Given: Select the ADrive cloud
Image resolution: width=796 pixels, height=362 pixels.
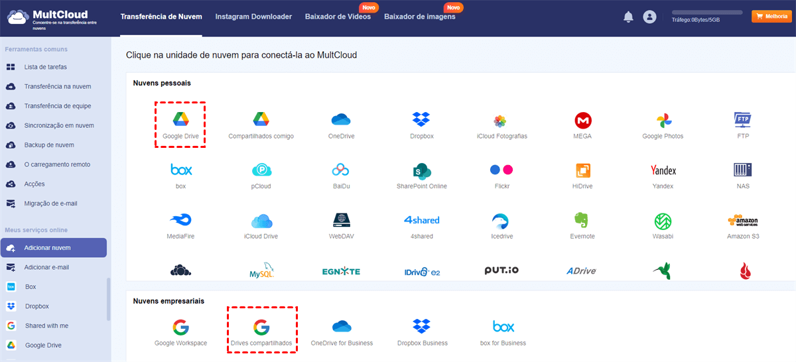Looking at the screenshot, I should [581, 271].
